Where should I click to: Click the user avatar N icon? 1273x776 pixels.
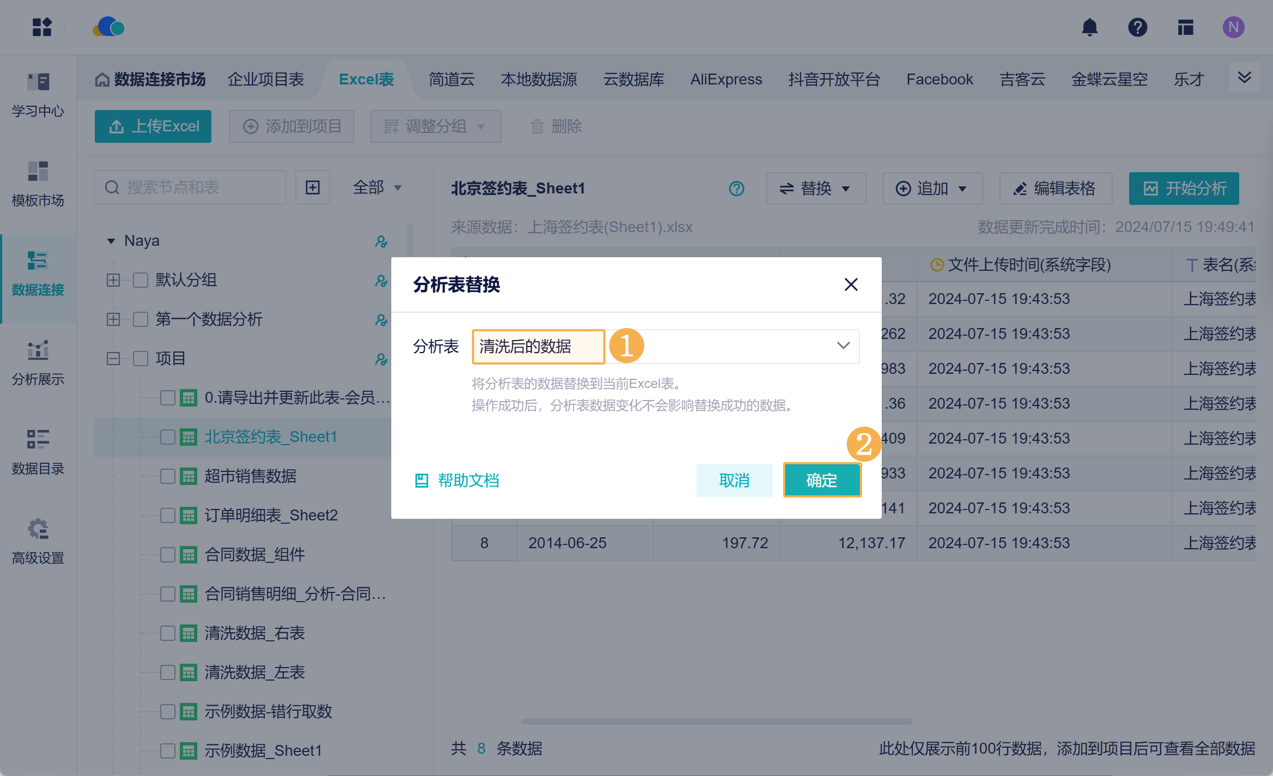[x=1233, y=27]
